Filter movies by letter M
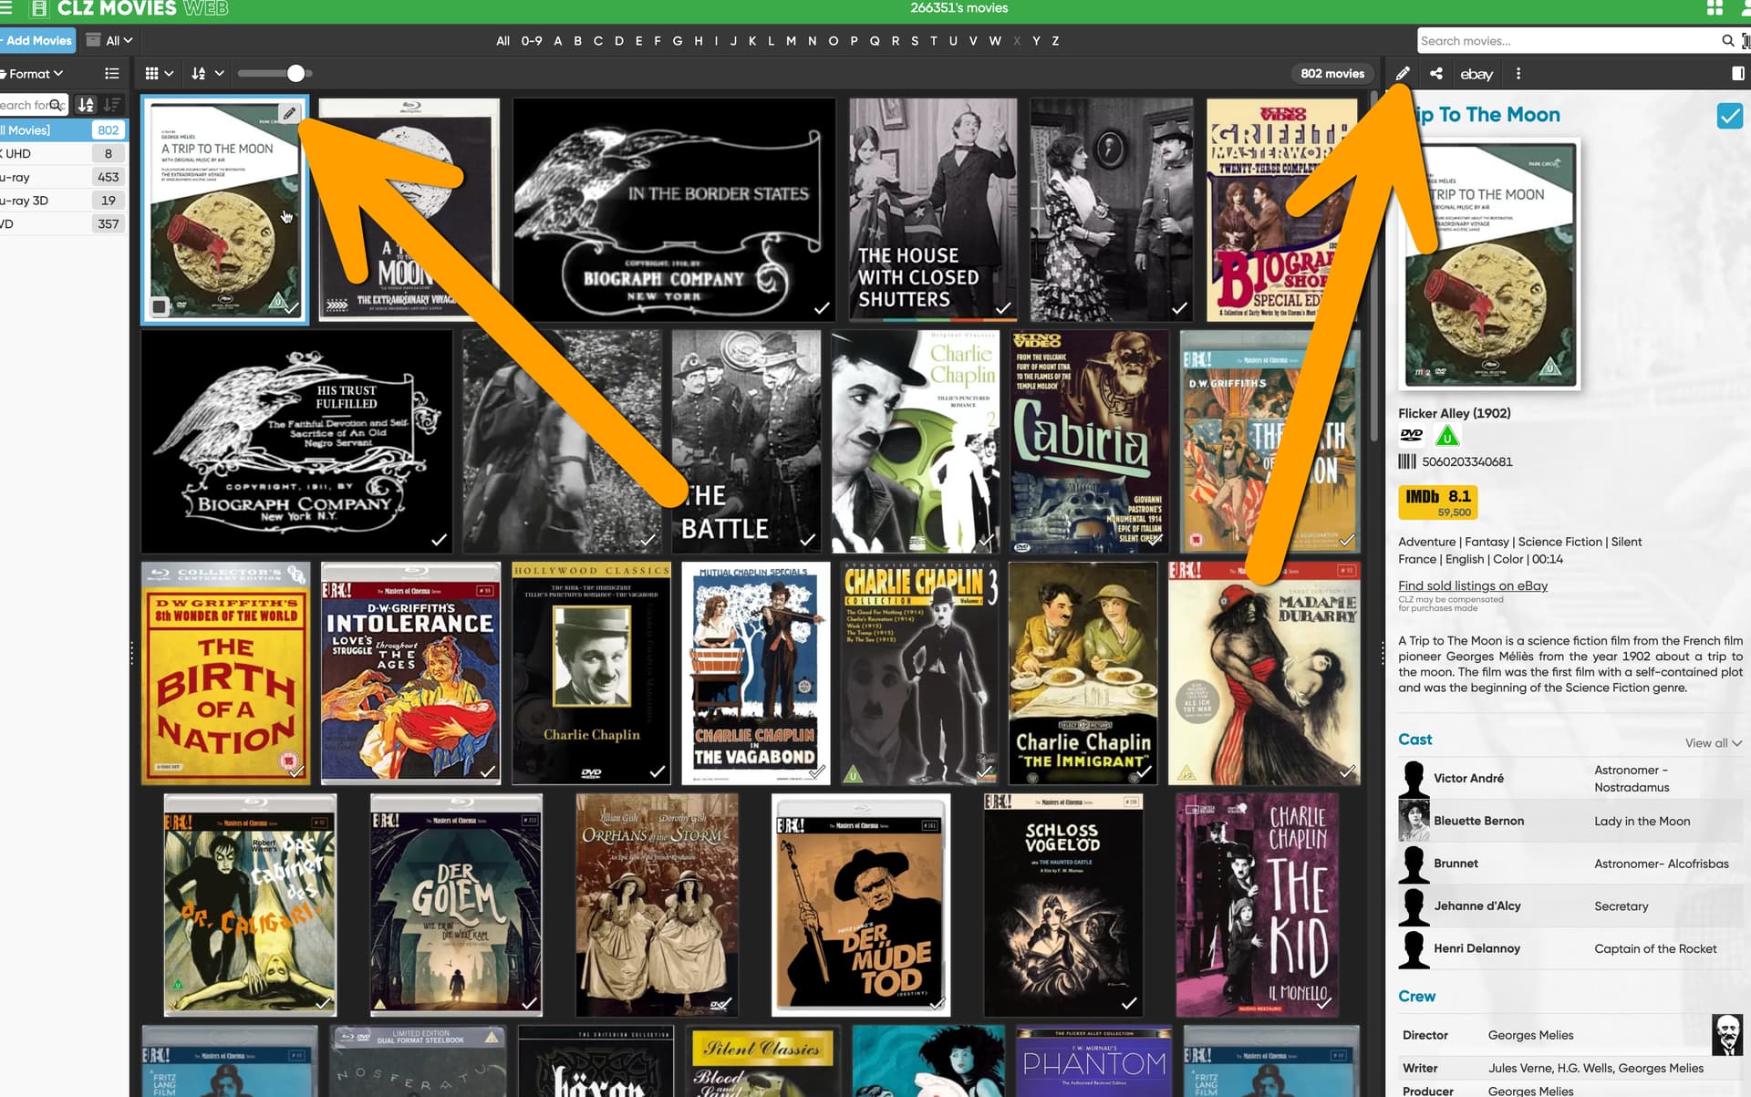 791,41
